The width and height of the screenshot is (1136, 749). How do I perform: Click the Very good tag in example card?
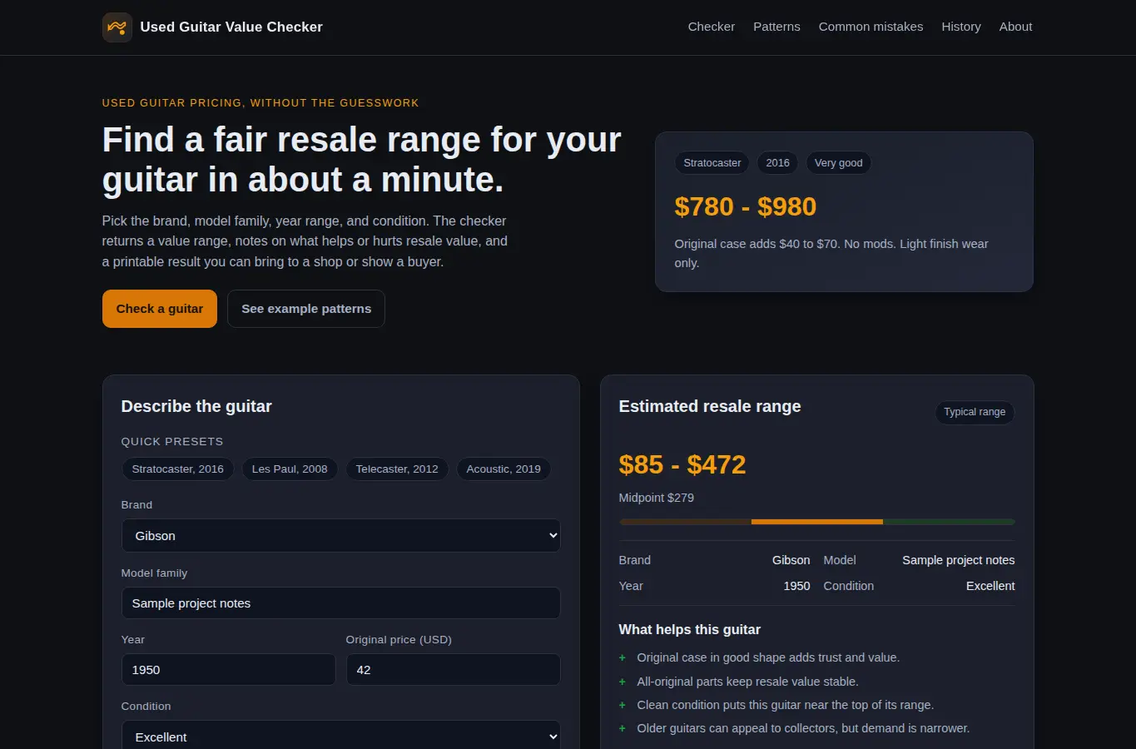click(x=839, y=163)
